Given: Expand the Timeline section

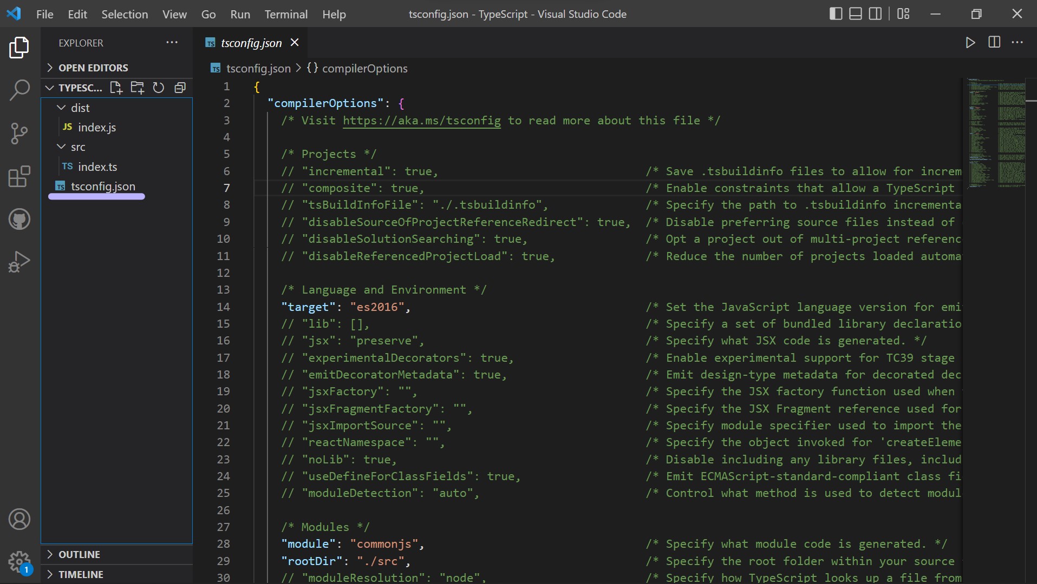Looking at the screenshot, I should tap(81, 574).
